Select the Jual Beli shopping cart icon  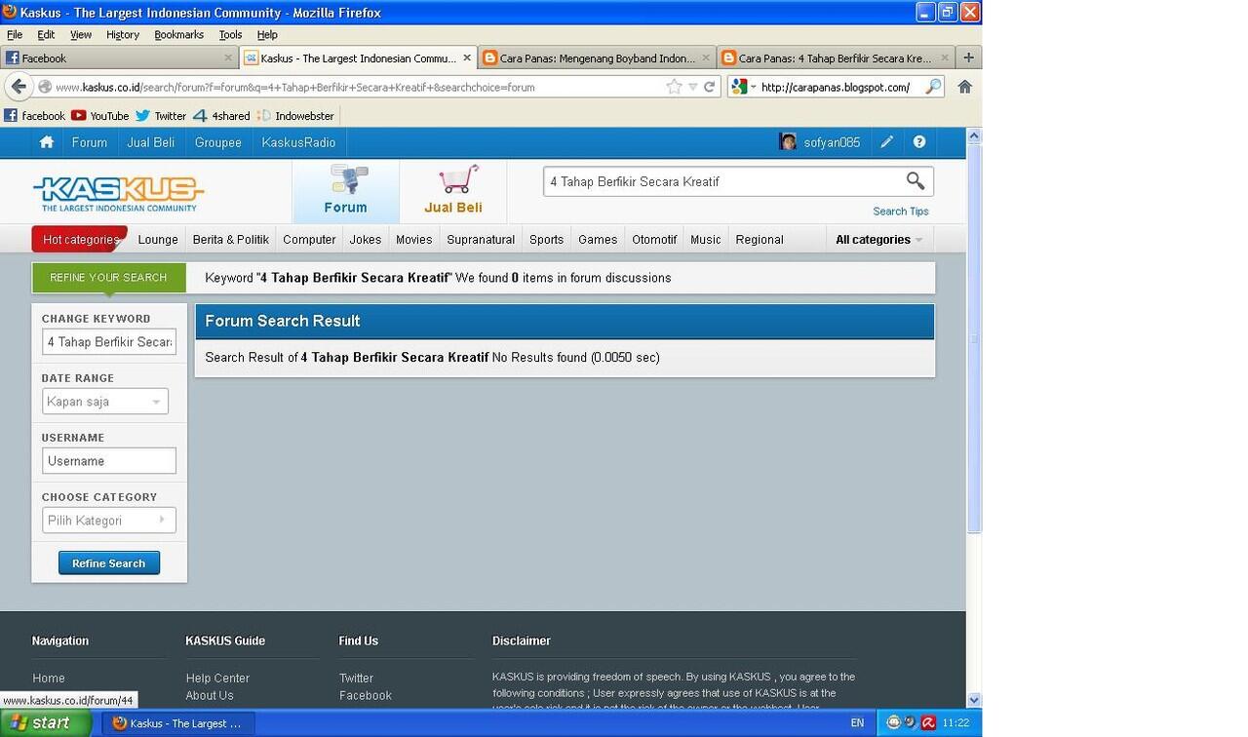457,179
